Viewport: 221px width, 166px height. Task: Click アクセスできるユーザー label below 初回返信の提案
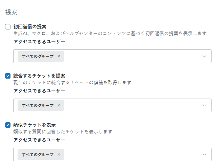pos(39,42)
